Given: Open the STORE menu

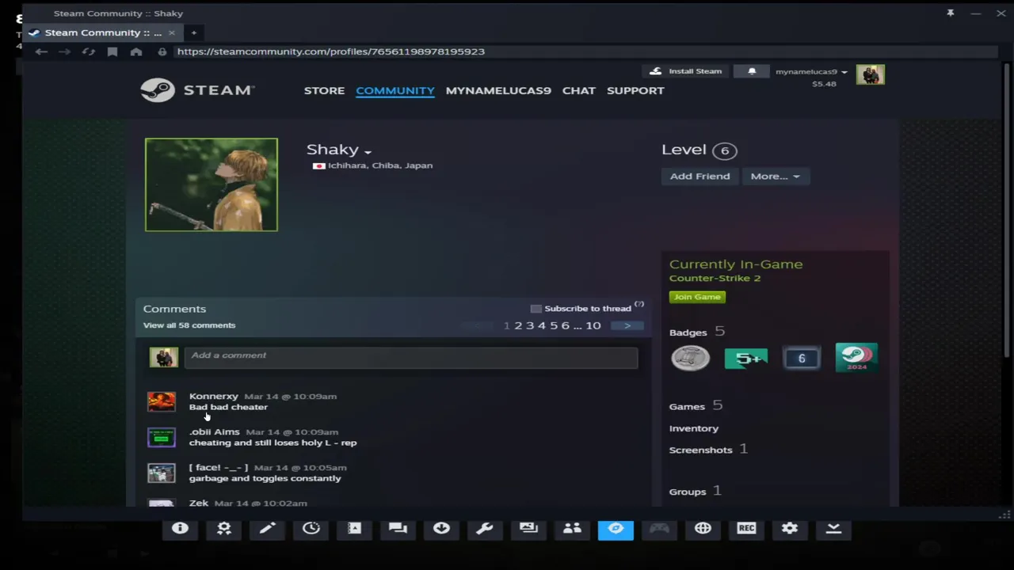Looking at the screenshot, I should [324, 90].
